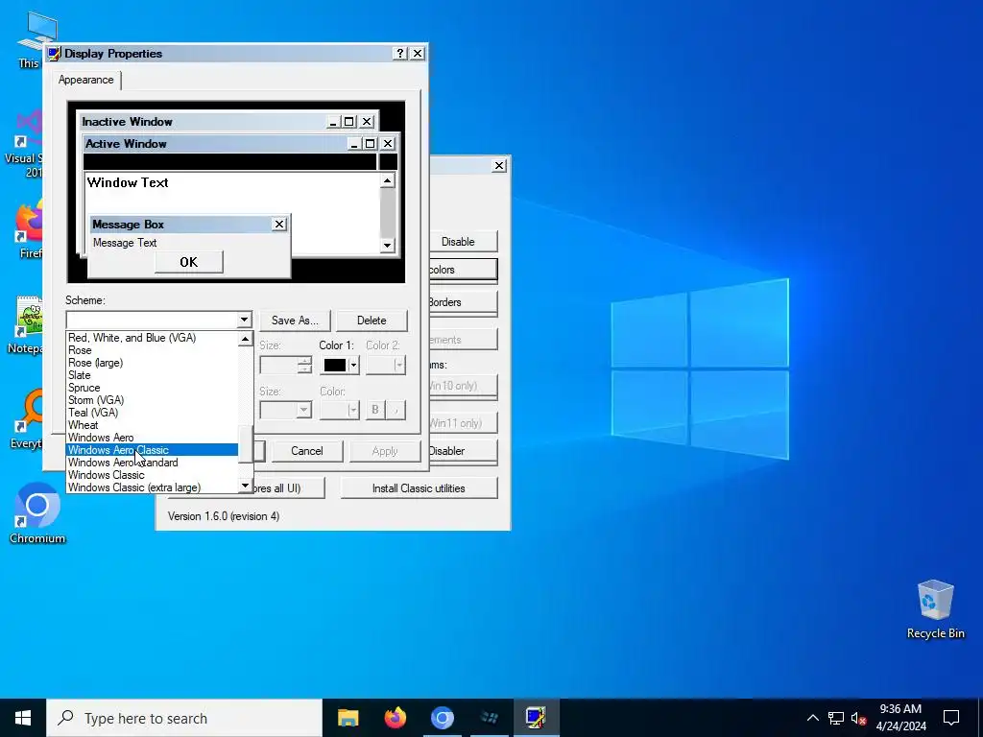The height and width of the screenshot is (737, 983).
Task: Click the Delete scheme button
Action: (372, 321)
